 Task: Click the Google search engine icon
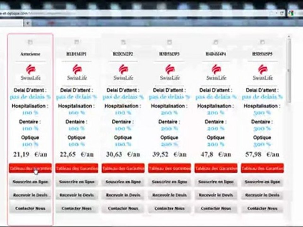pos(291,13)
